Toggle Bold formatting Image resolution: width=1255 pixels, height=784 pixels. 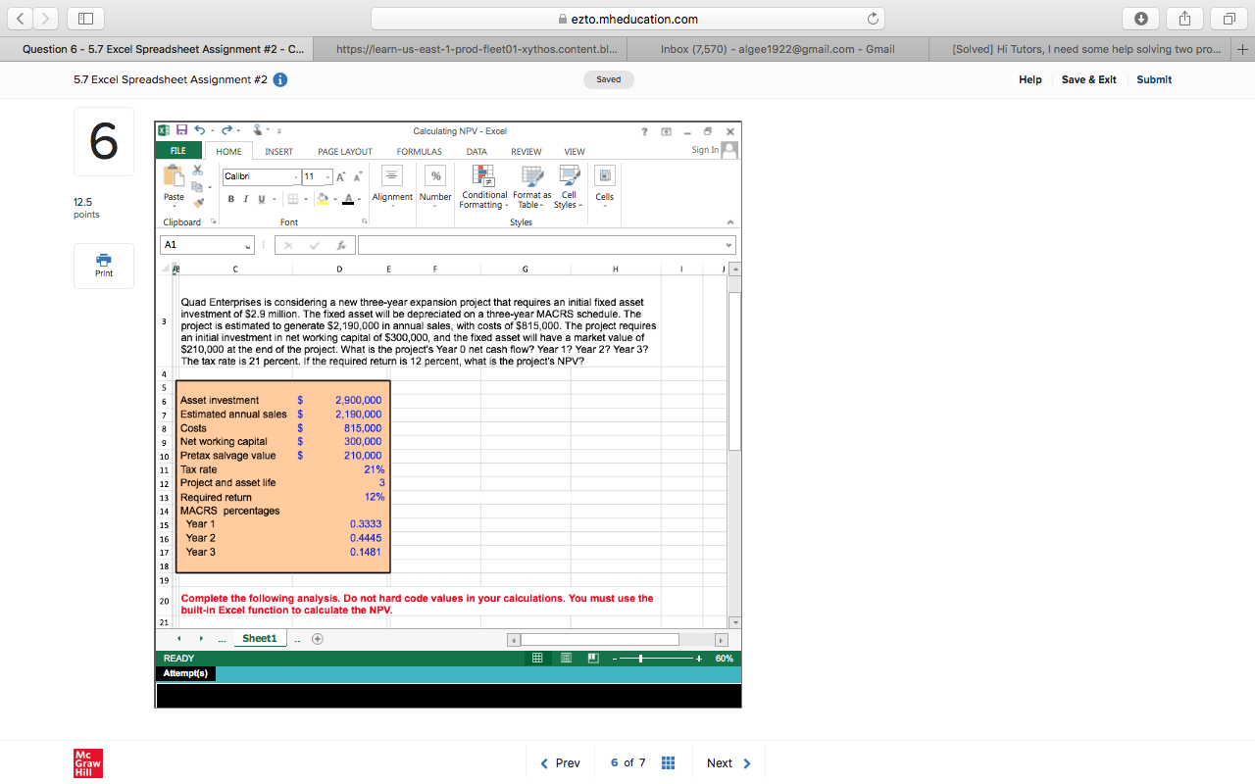[x=231, y=199]
